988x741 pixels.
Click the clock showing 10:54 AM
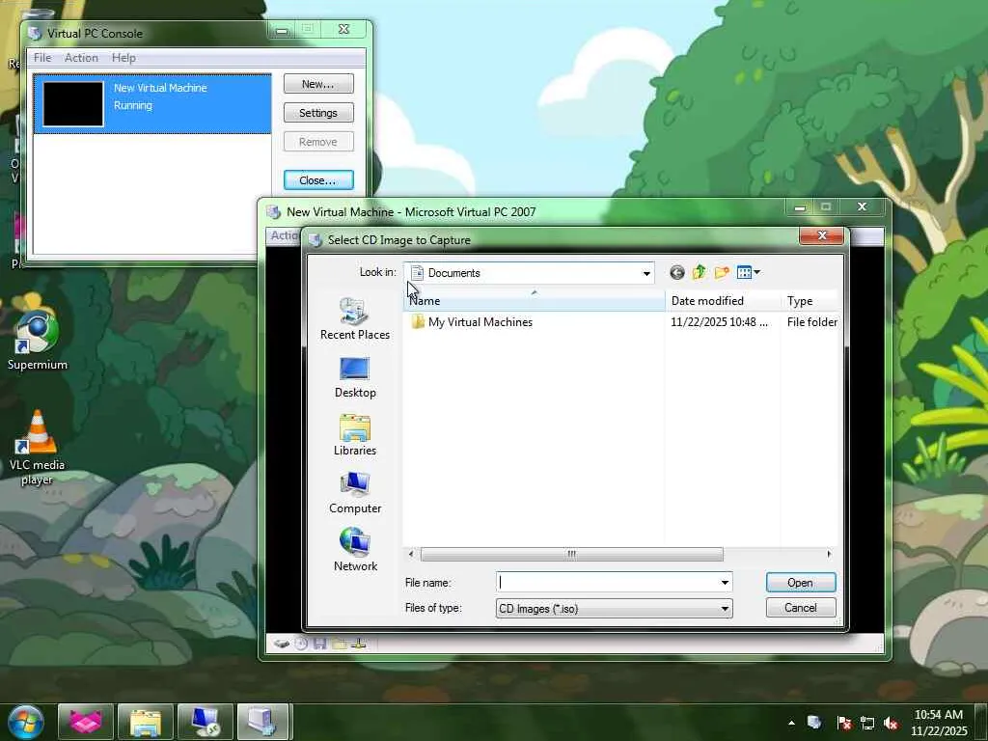pyautogui.click(x=938, y=715)
